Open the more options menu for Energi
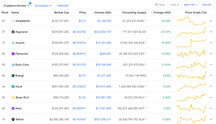Viewport: 216px width, 124px height. pyautogui.click(x=211, y=75)
